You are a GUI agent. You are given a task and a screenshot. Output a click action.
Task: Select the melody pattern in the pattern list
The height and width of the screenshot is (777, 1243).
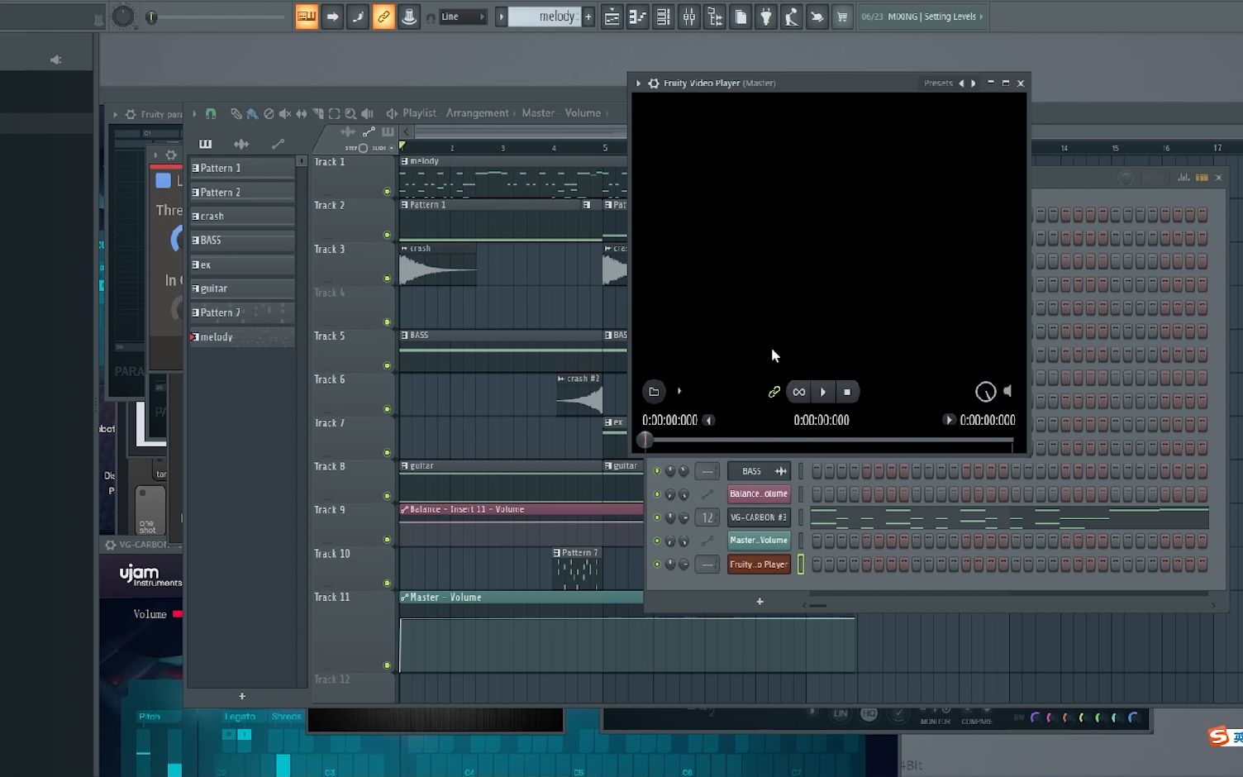[x=215, y=336]
